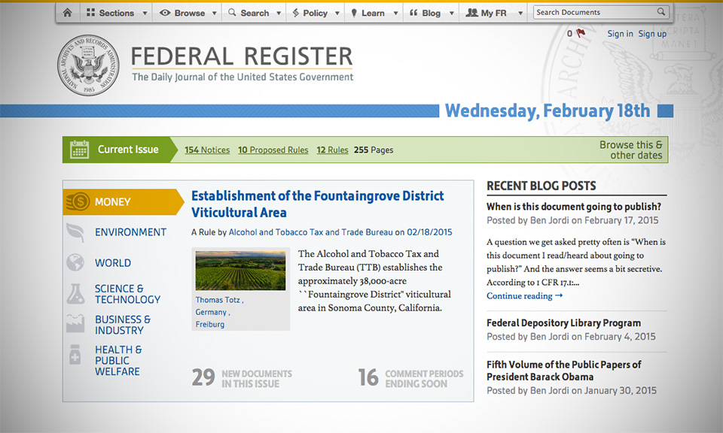Click the red flag clippings icon
The height and width of the screenshot is (433, 723).
pos(580,33)
